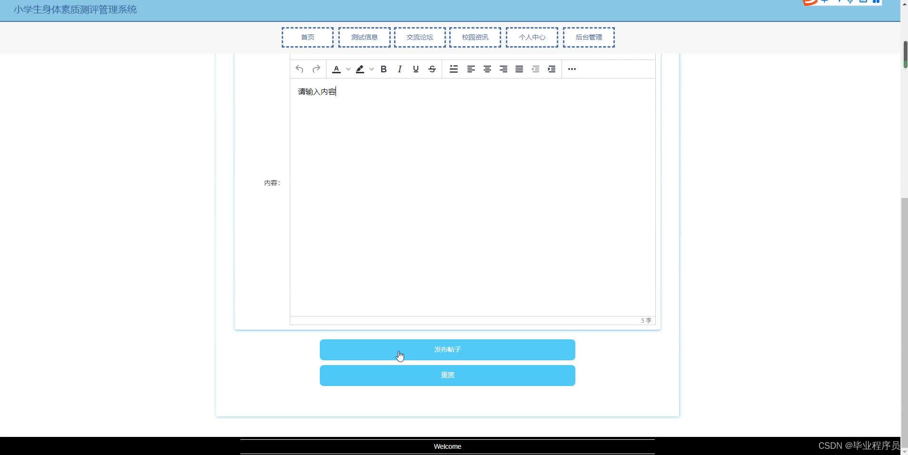The width and height of the screenshot is (908, 455).
Task: Toggle bold formatting
Action: coord(384,69)
